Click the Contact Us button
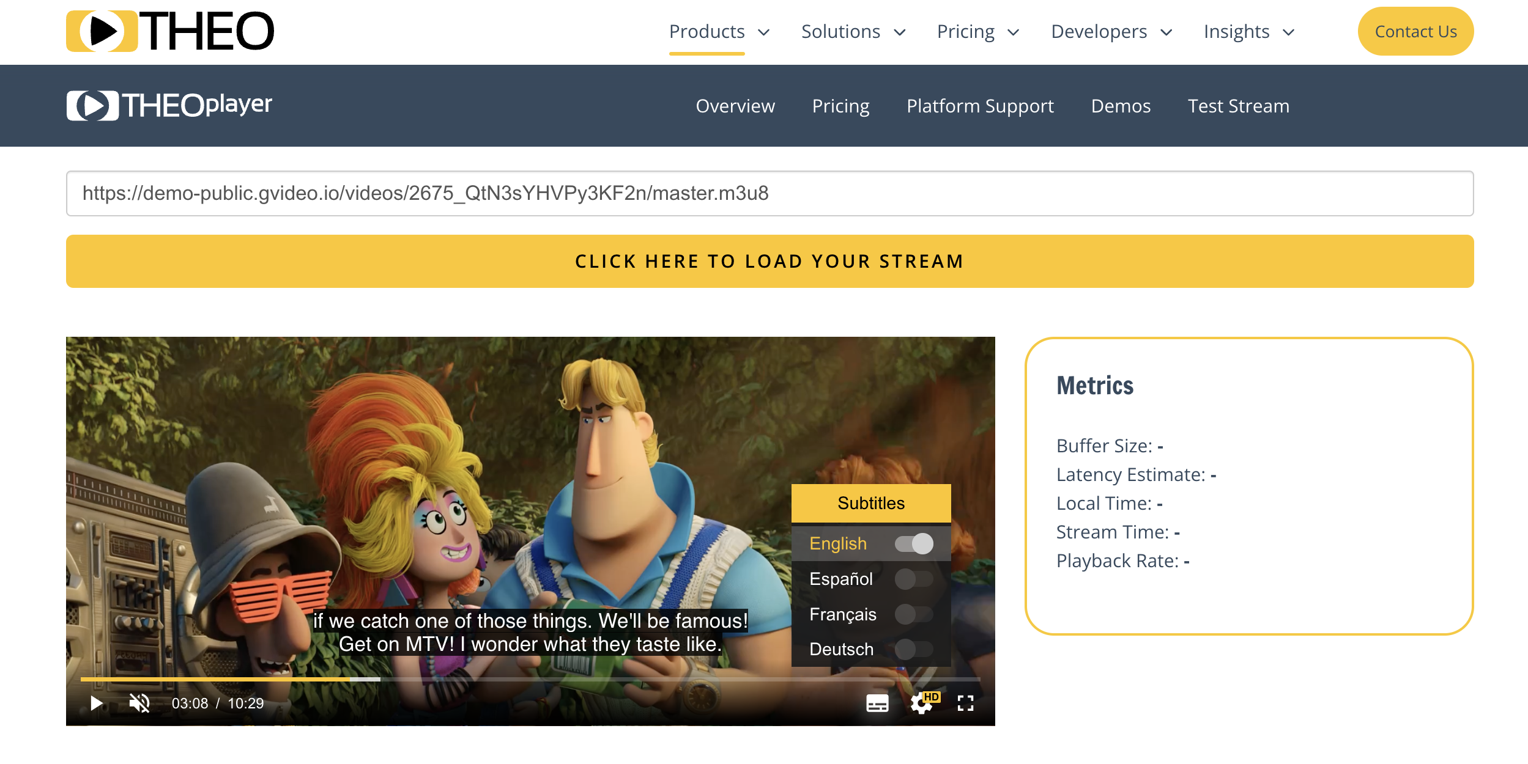Image resolution: width=1528 pixels, height=764 pixels. [1415, 31]
